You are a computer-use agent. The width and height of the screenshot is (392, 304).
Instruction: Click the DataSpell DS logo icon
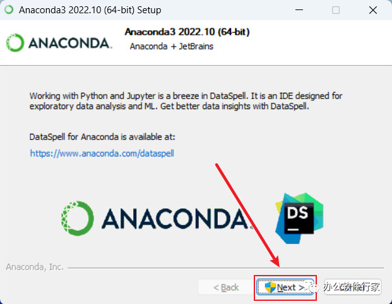299,218
